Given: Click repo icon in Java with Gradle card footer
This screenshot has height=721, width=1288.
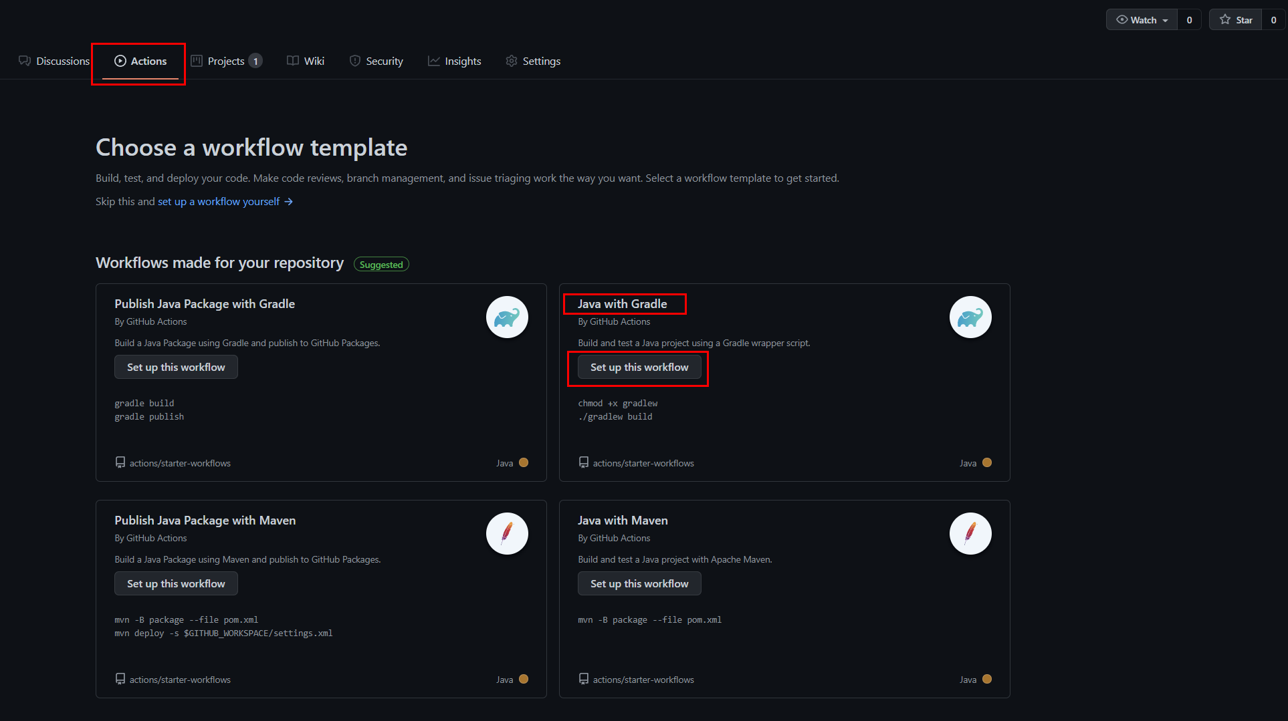Looking at the screenshot, I should (x=584, y=462).
